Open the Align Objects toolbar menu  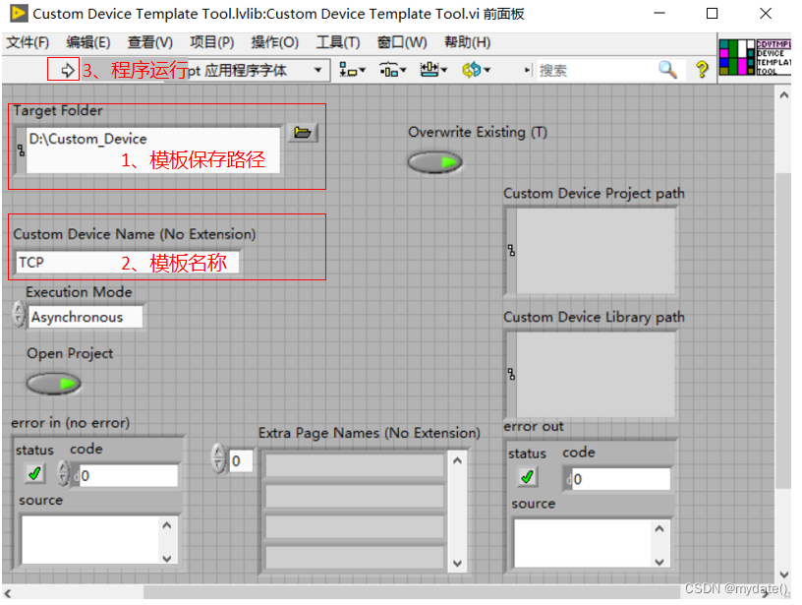click(353, 70)
